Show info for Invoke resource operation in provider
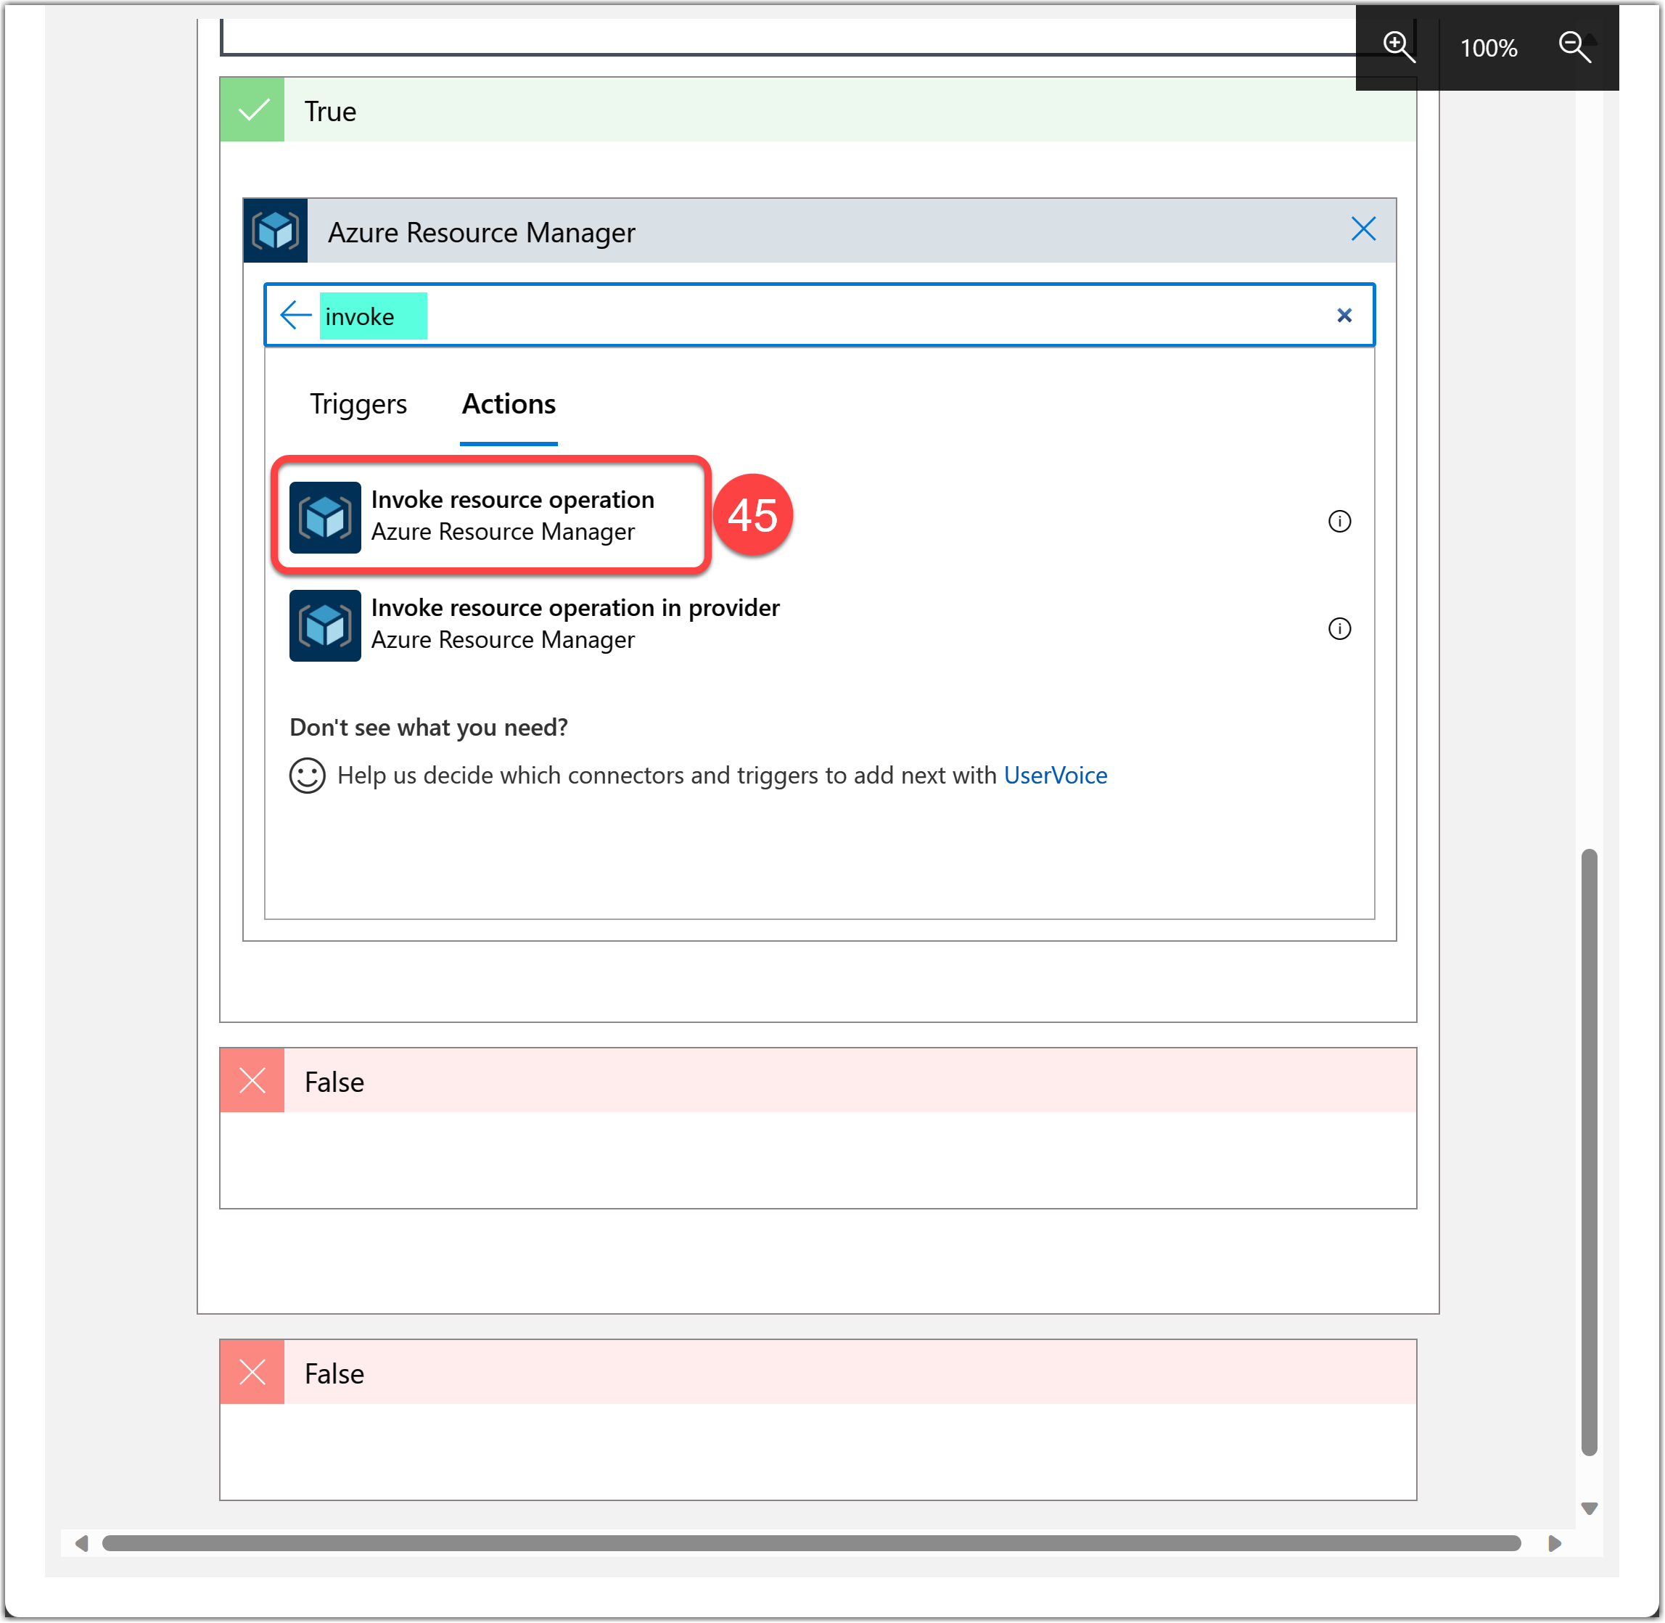1665x1623 pixels. click(x=1339, y=629)
